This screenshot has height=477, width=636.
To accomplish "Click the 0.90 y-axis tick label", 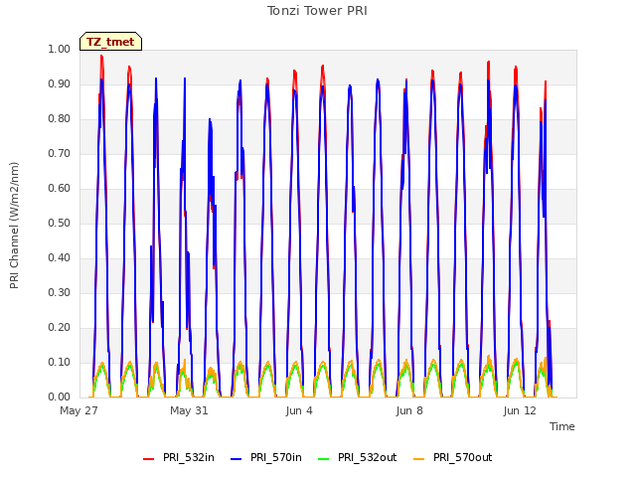I will [x=60, y=83].
